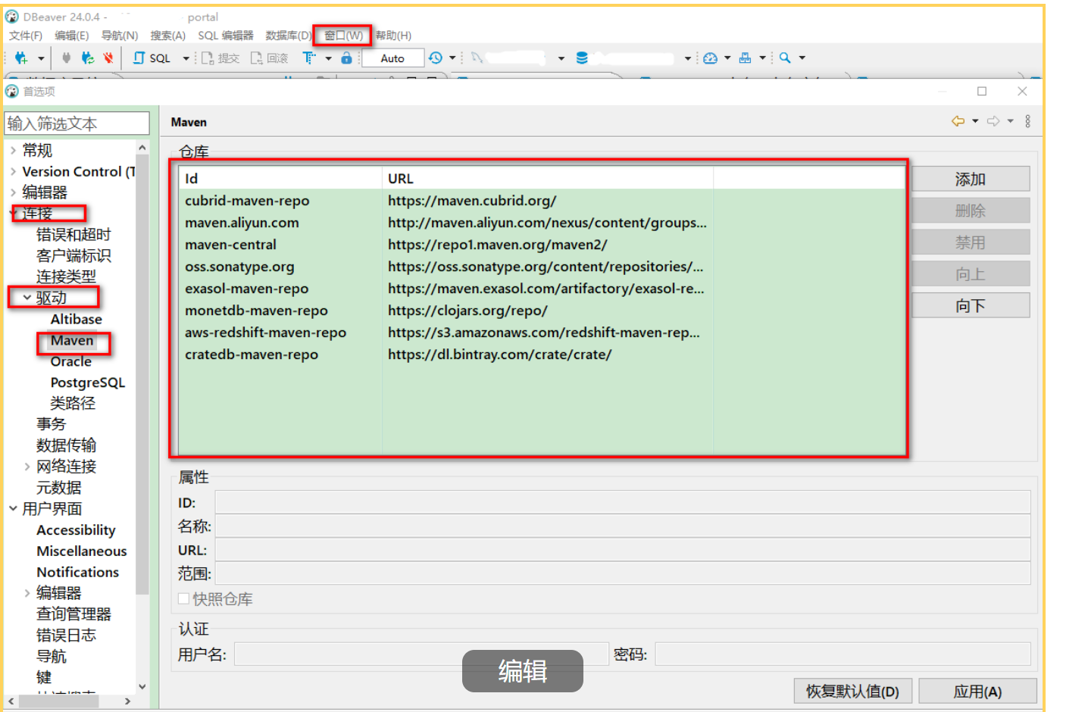Select 错误和超时 in the tree
The height and width of the screenshot is (712, 1085).
click(x=73, y=235)
